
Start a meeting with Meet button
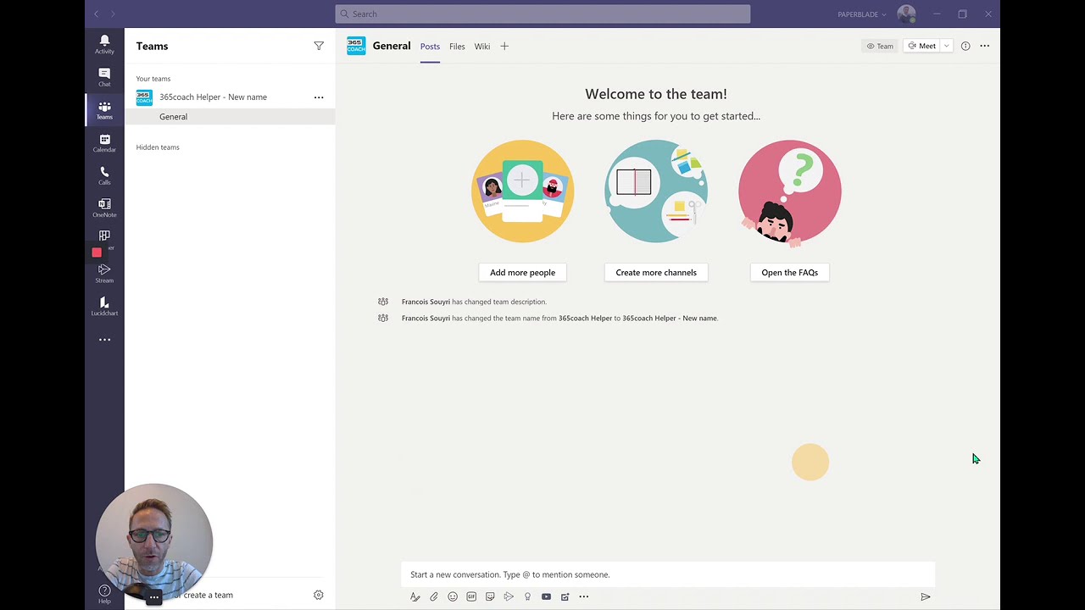pos(922,46)
